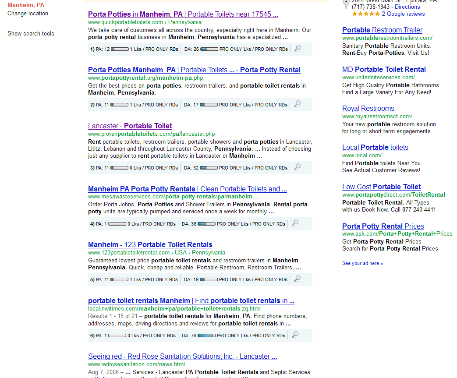Click URL www.mesawasteservices.com porta-potty-rentals

(x=174, y=196)
